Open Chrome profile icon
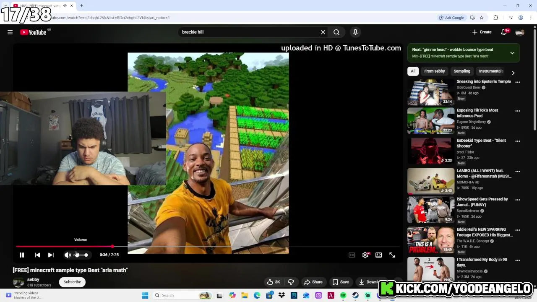 pyautogui.click(x=521, y=18)
